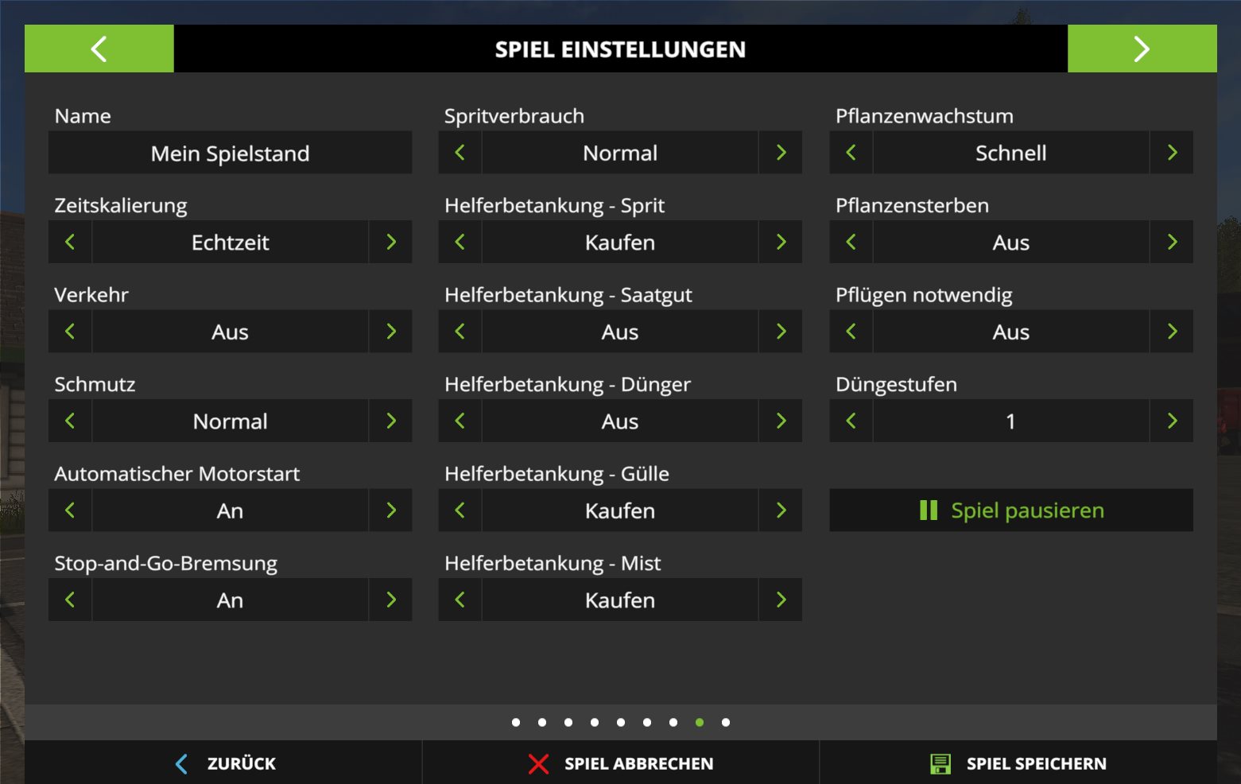Click the floppy disk save icon
The image size is (1241, 784).
940,764
